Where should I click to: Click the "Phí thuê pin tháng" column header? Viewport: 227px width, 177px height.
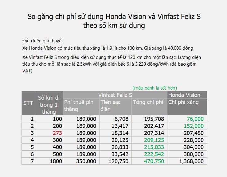coord(81,106)
